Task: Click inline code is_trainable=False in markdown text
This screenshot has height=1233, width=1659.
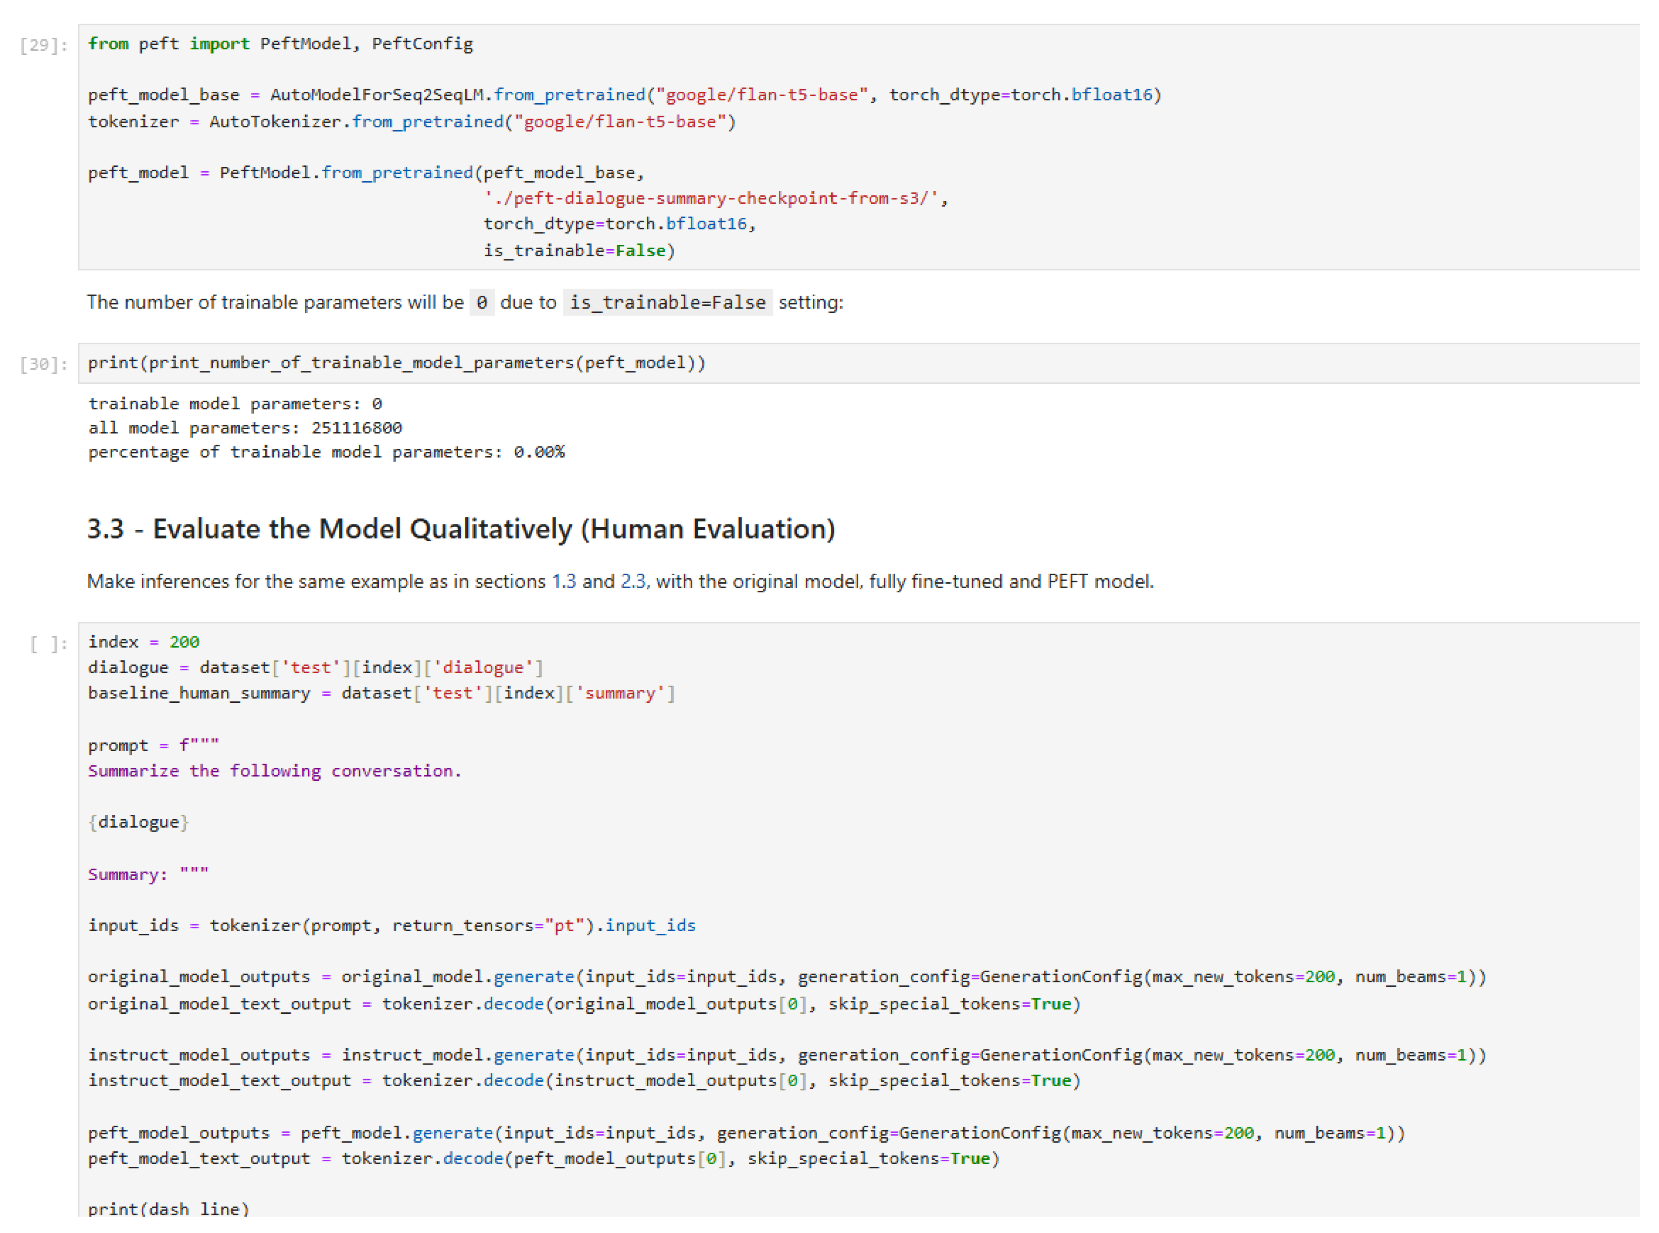Action: tap(667, 302)
